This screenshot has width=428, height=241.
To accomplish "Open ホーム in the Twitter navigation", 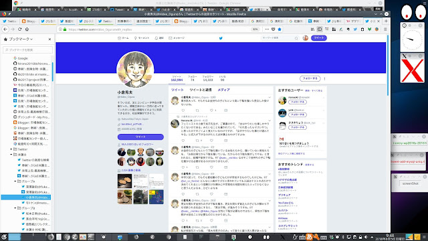I will coord(123,38).
